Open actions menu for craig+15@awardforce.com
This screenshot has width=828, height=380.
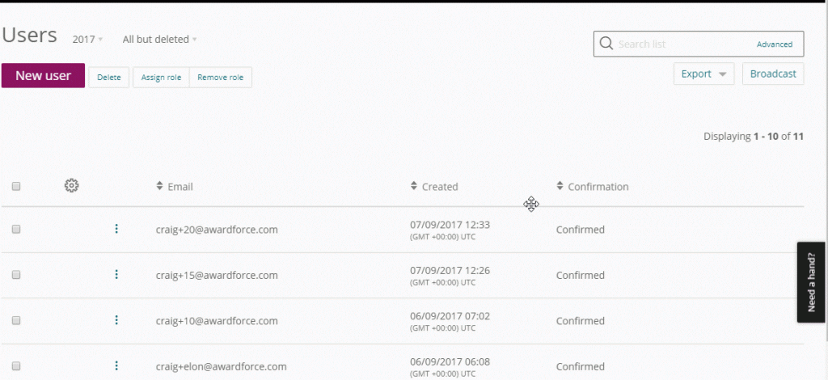click(x=116, y=275)
